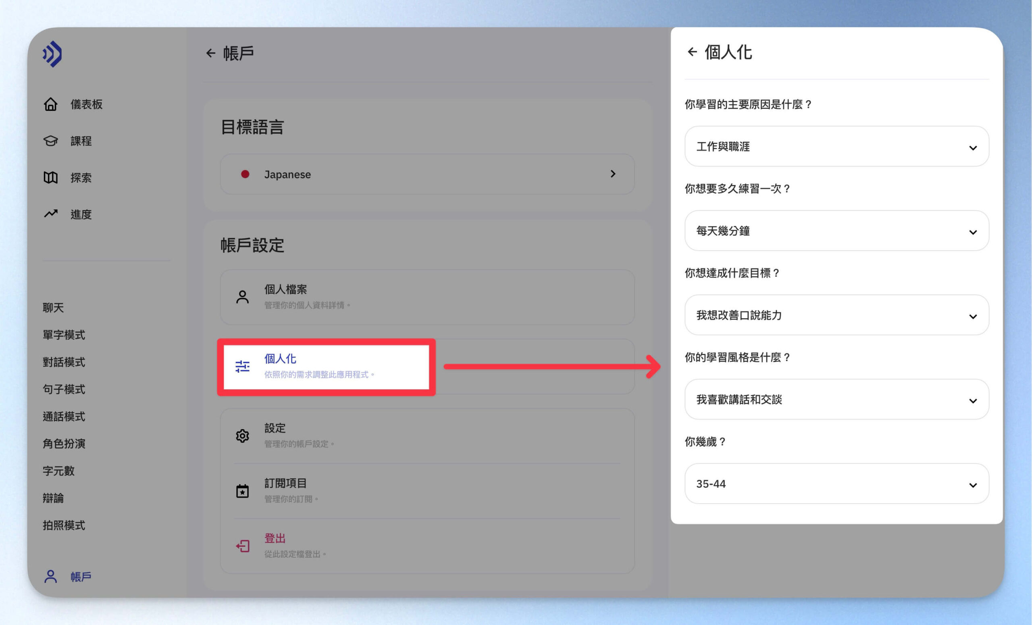Click the 目標語言 heading
Screen dimensions: 1032x625
(252, 127)
